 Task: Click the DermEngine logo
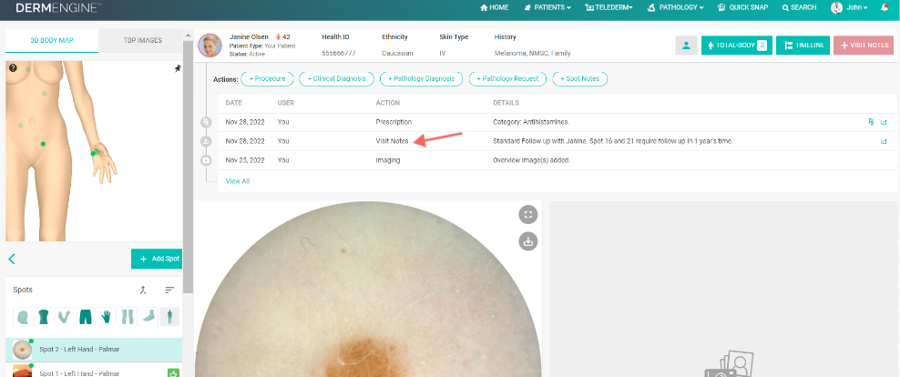point(58,8)
